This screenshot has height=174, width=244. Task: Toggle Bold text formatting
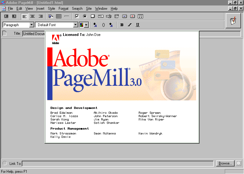(122, 25)
